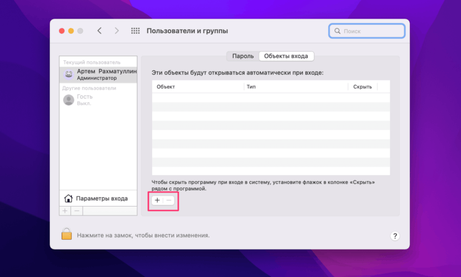Switch to the Объекты входа tab

point(286,56)
